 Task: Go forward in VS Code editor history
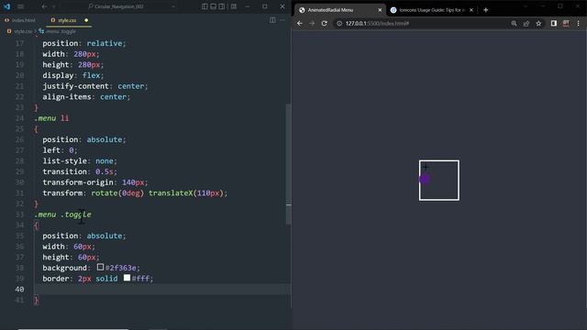click(54, 6)
